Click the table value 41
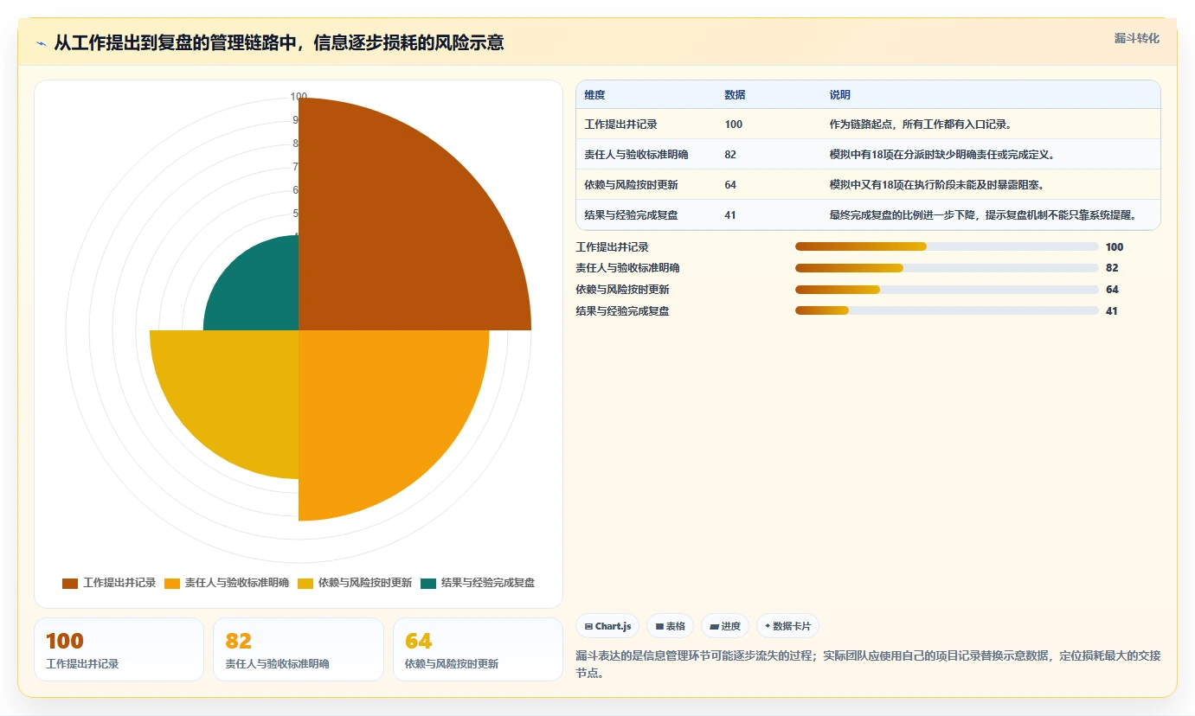The height and width of the screenshot is (716, 1195). coord(730,215)
